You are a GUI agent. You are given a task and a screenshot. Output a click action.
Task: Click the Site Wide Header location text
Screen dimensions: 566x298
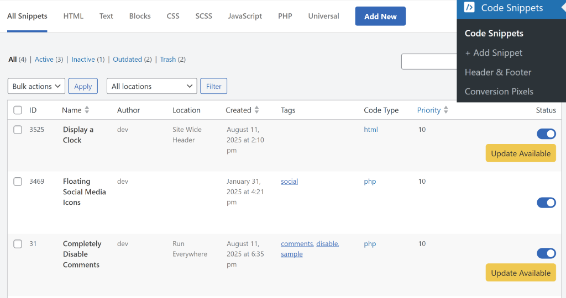pyautogui.click(x=187, y=135)
